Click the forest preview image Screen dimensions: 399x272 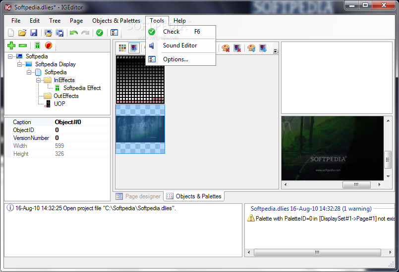click(332, 148)
